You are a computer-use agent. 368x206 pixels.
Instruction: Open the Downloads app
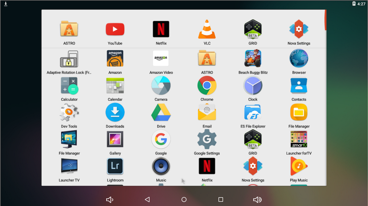(x=115, y=112)
